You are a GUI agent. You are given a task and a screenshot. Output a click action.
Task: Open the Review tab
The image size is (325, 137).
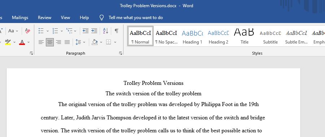(44, 18)
